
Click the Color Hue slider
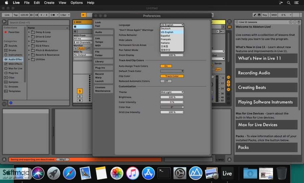click(172, 107)
